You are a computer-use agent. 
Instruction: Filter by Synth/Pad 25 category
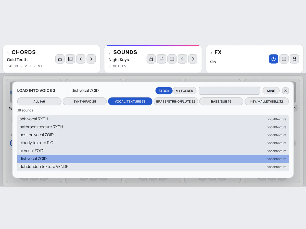[85, 102]
